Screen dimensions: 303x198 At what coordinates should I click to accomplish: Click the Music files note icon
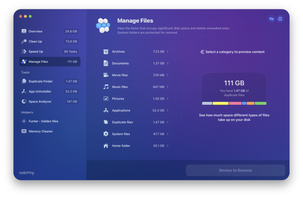click(106, 87)
